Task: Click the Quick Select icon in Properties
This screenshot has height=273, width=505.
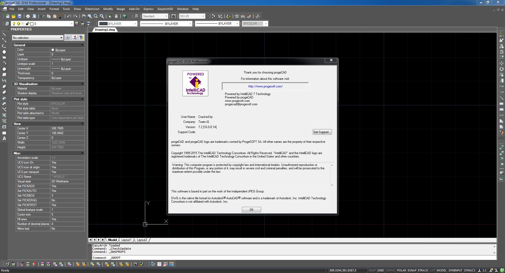Action: coord(68,38)
